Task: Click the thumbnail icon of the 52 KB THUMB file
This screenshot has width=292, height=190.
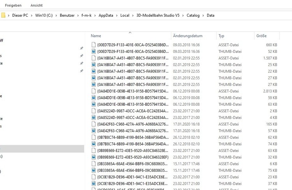Action: coord(93,51)
